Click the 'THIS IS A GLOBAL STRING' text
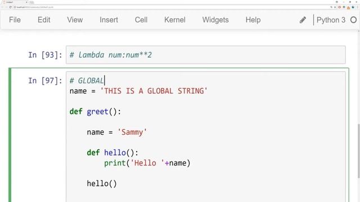The height and width of the screenshot is (202, 360). pyautogui.click(x=154, y=91)
